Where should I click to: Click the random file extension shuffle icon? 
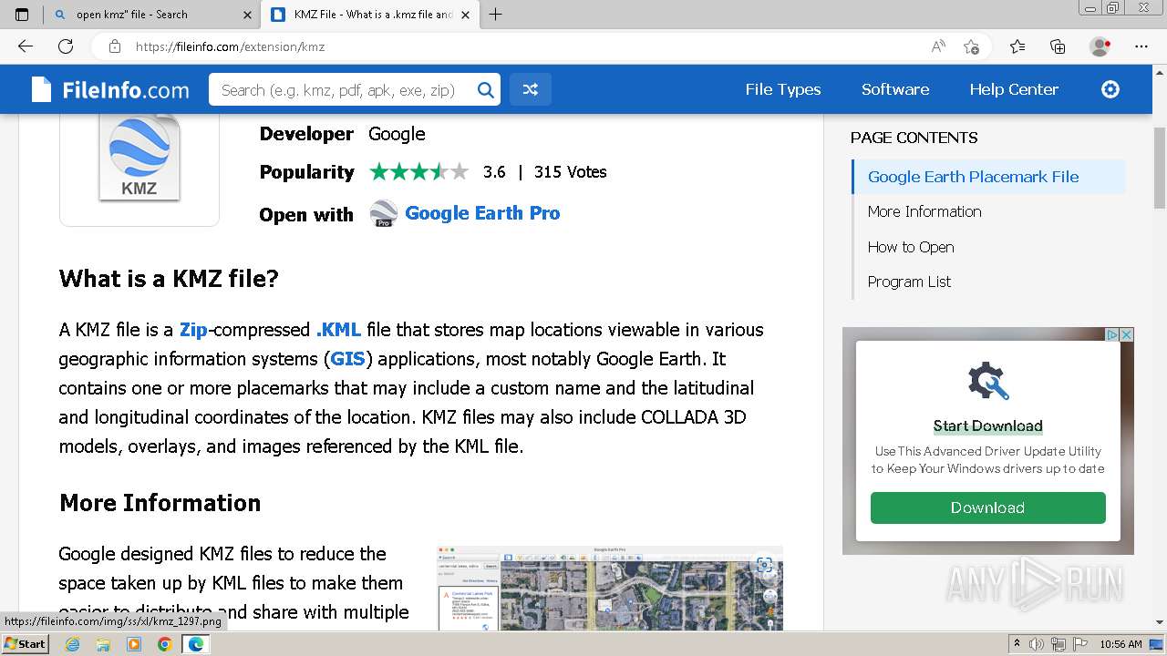coord(530,89)
